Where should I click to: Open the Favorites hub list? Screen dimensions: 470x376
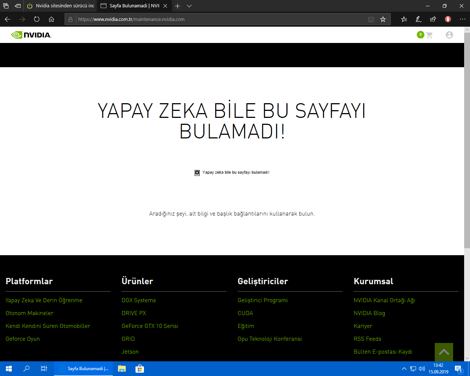(404, 19)
